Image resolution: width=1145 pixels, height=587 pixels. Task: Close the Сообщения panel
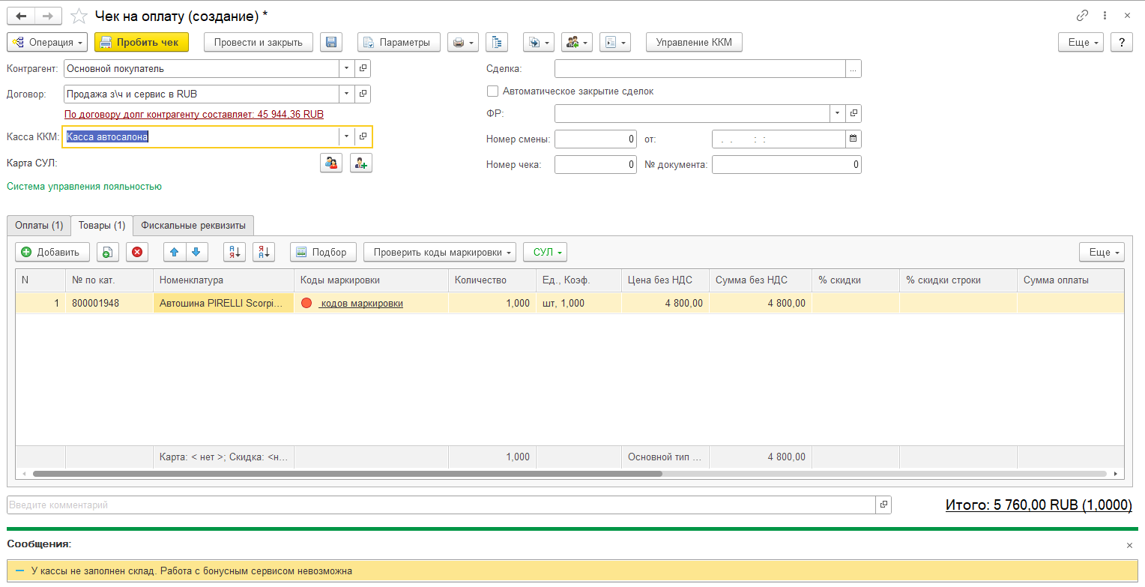coord(1129,545)
